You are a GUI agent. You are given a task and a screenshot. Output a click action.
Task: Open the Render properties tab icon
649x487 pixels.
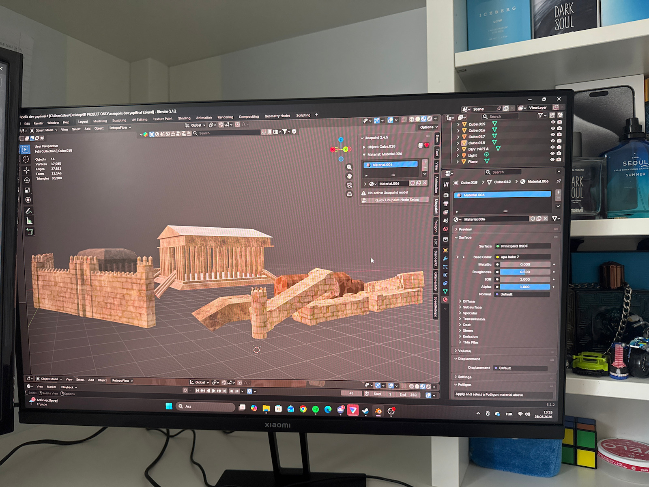point(446,195)
